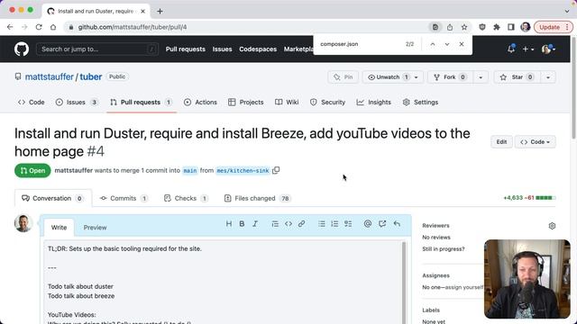Open the Wiki repository tab

(287, 102)
